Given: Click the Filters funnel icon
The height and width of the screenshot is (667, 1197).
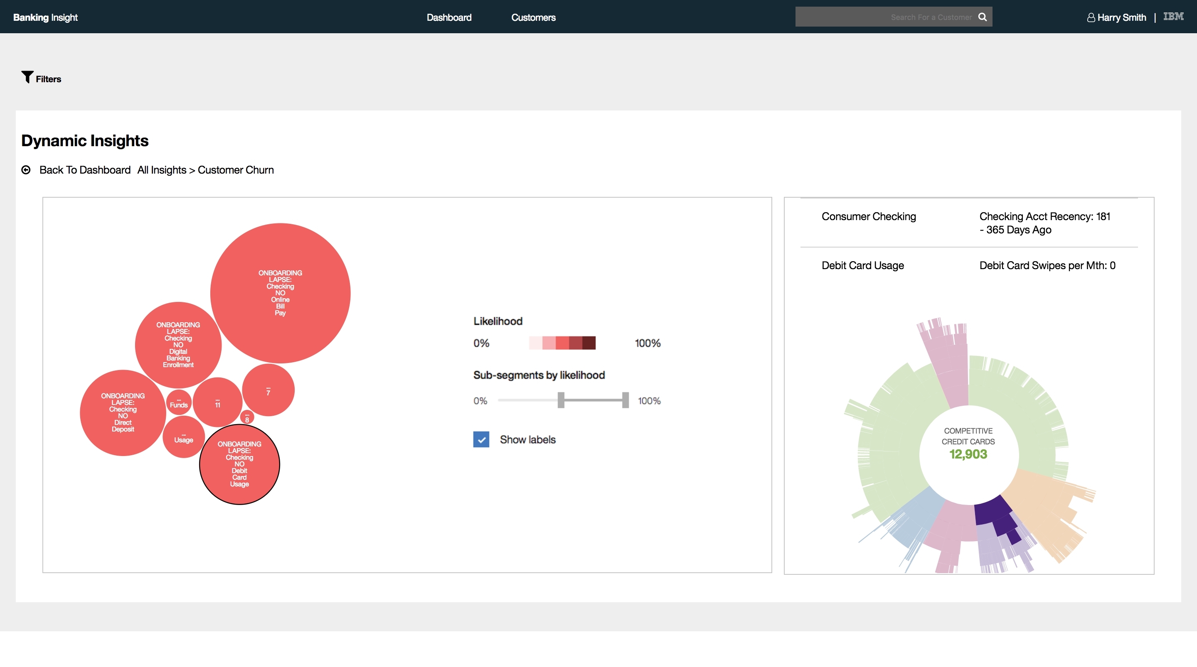Looking at the screenshot, I should (27, 77).
